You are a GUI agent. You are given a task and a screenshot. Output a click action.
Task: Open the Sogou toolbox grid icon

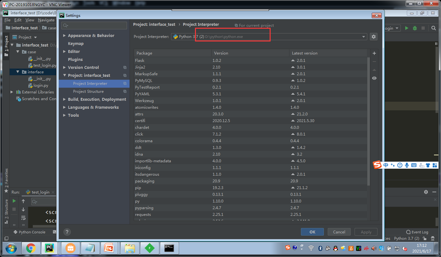coord(434,165)
